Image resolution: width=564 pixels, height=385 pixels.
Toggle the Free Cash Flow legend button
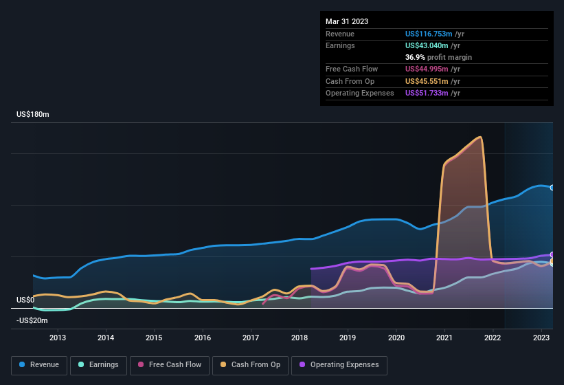170,365
